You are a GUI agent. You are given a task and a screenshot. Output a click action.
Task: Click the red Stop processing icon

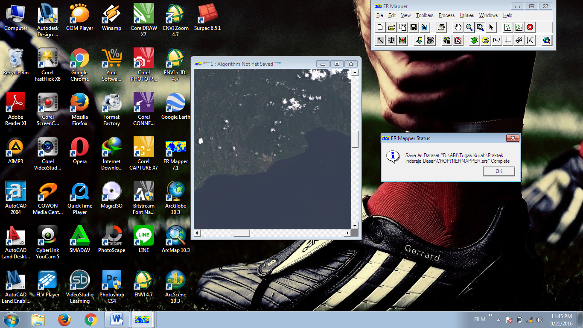[530, 27]
